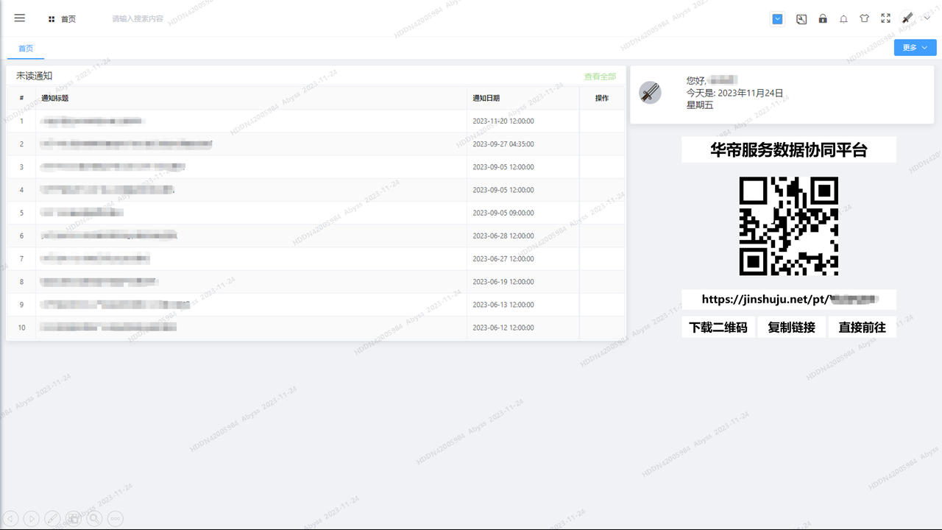Click 查看全部 link
The image size is (942, 530).
click(x=600, y=77)
